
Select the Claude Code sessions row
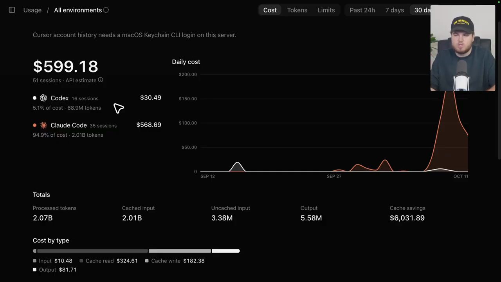[97, 130]
